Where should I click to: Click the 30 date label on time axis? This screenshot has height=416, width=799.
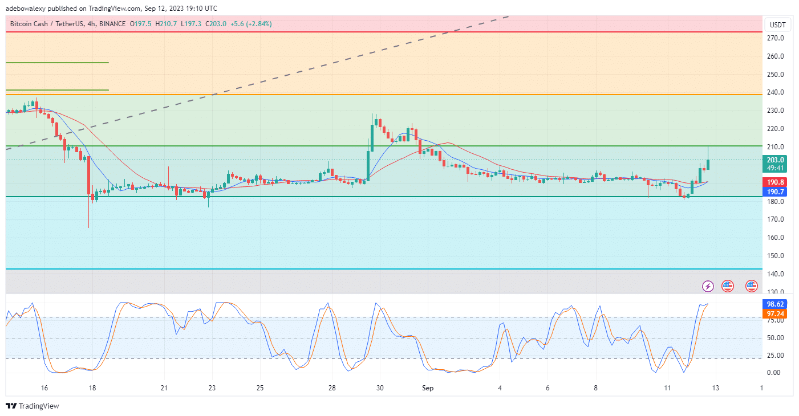click(x=380, y=388)
